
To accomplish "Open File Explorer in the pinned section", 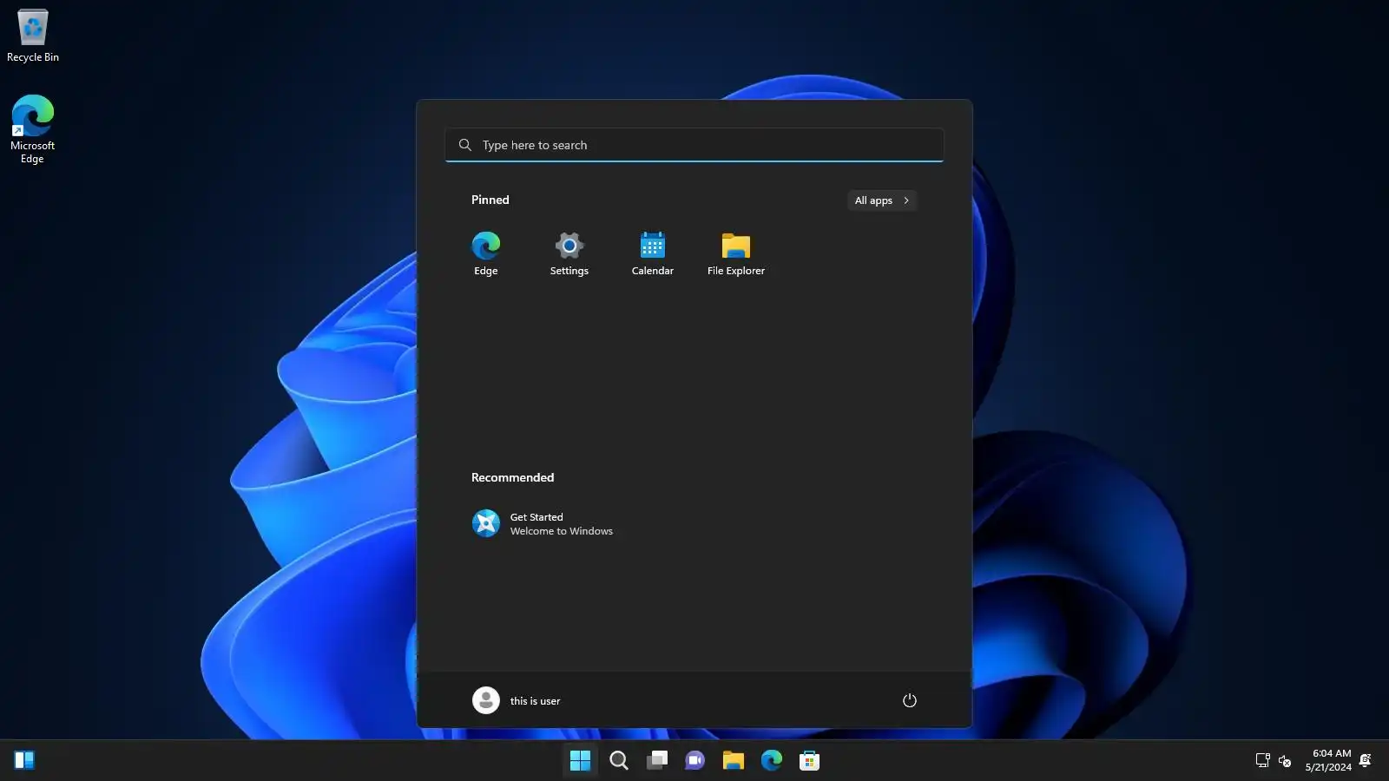I will point(735,253).
